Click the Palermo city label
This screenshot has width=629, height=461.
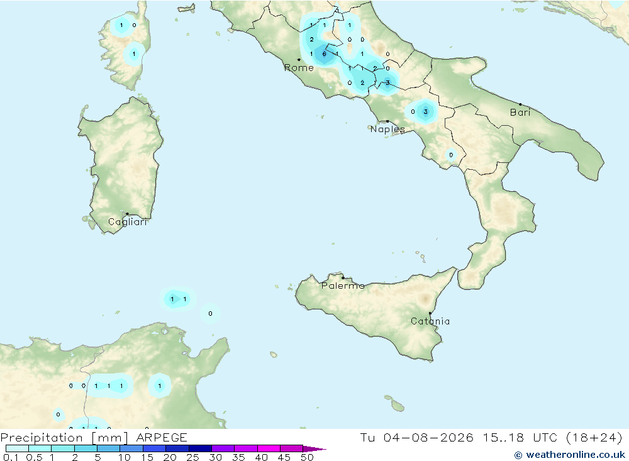[x=343, y=286]
